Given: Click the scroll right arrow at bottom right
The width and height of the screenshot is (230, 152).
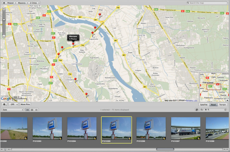Looking at the screenshot, I should (227, 149).
